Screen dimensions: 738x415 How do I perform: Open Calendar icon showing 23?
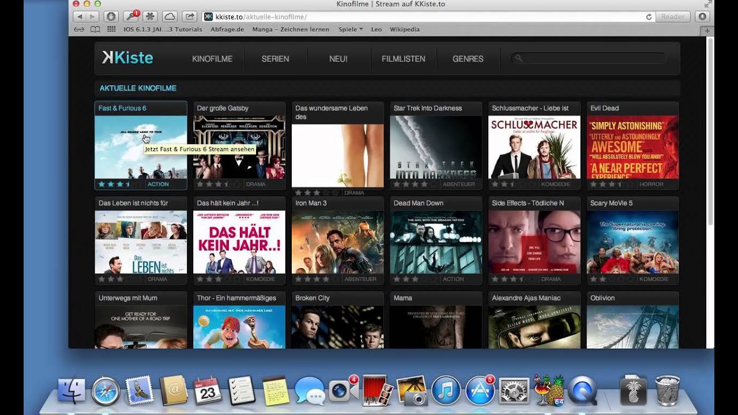208,391
